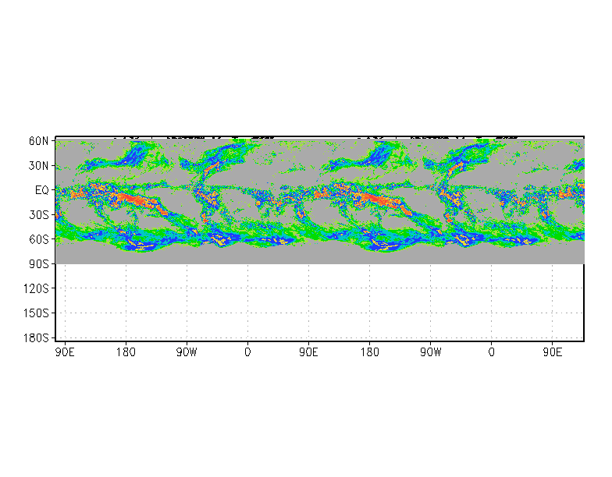The image size is (612, 477).
Task: Select the 90S axis label
Action: pyautogui.click(x=39, y=263)
